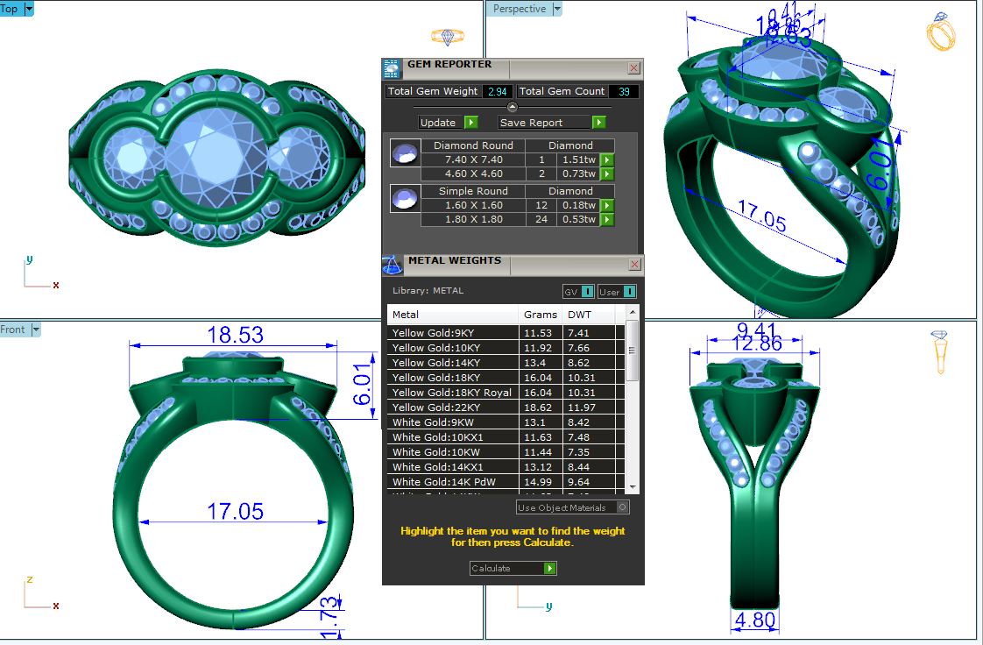Click the Diamond Round gem thumbnail
This screenshot has width=983, height=645.
tap(403, 153)
